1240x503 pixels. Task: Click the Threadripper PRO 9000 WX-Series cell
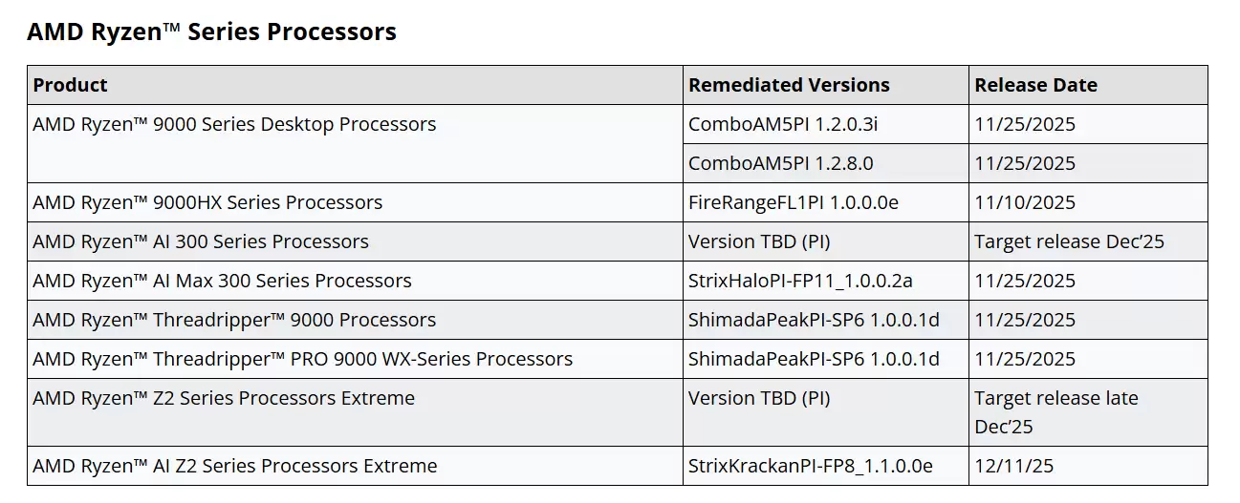tap(302, 359)
